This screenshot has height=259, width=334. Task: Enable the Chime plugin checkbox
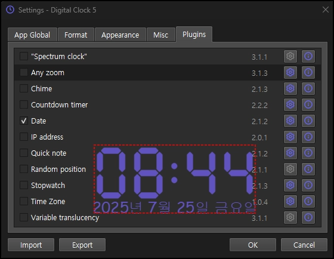pyautogui.click(x=24, y=88)
